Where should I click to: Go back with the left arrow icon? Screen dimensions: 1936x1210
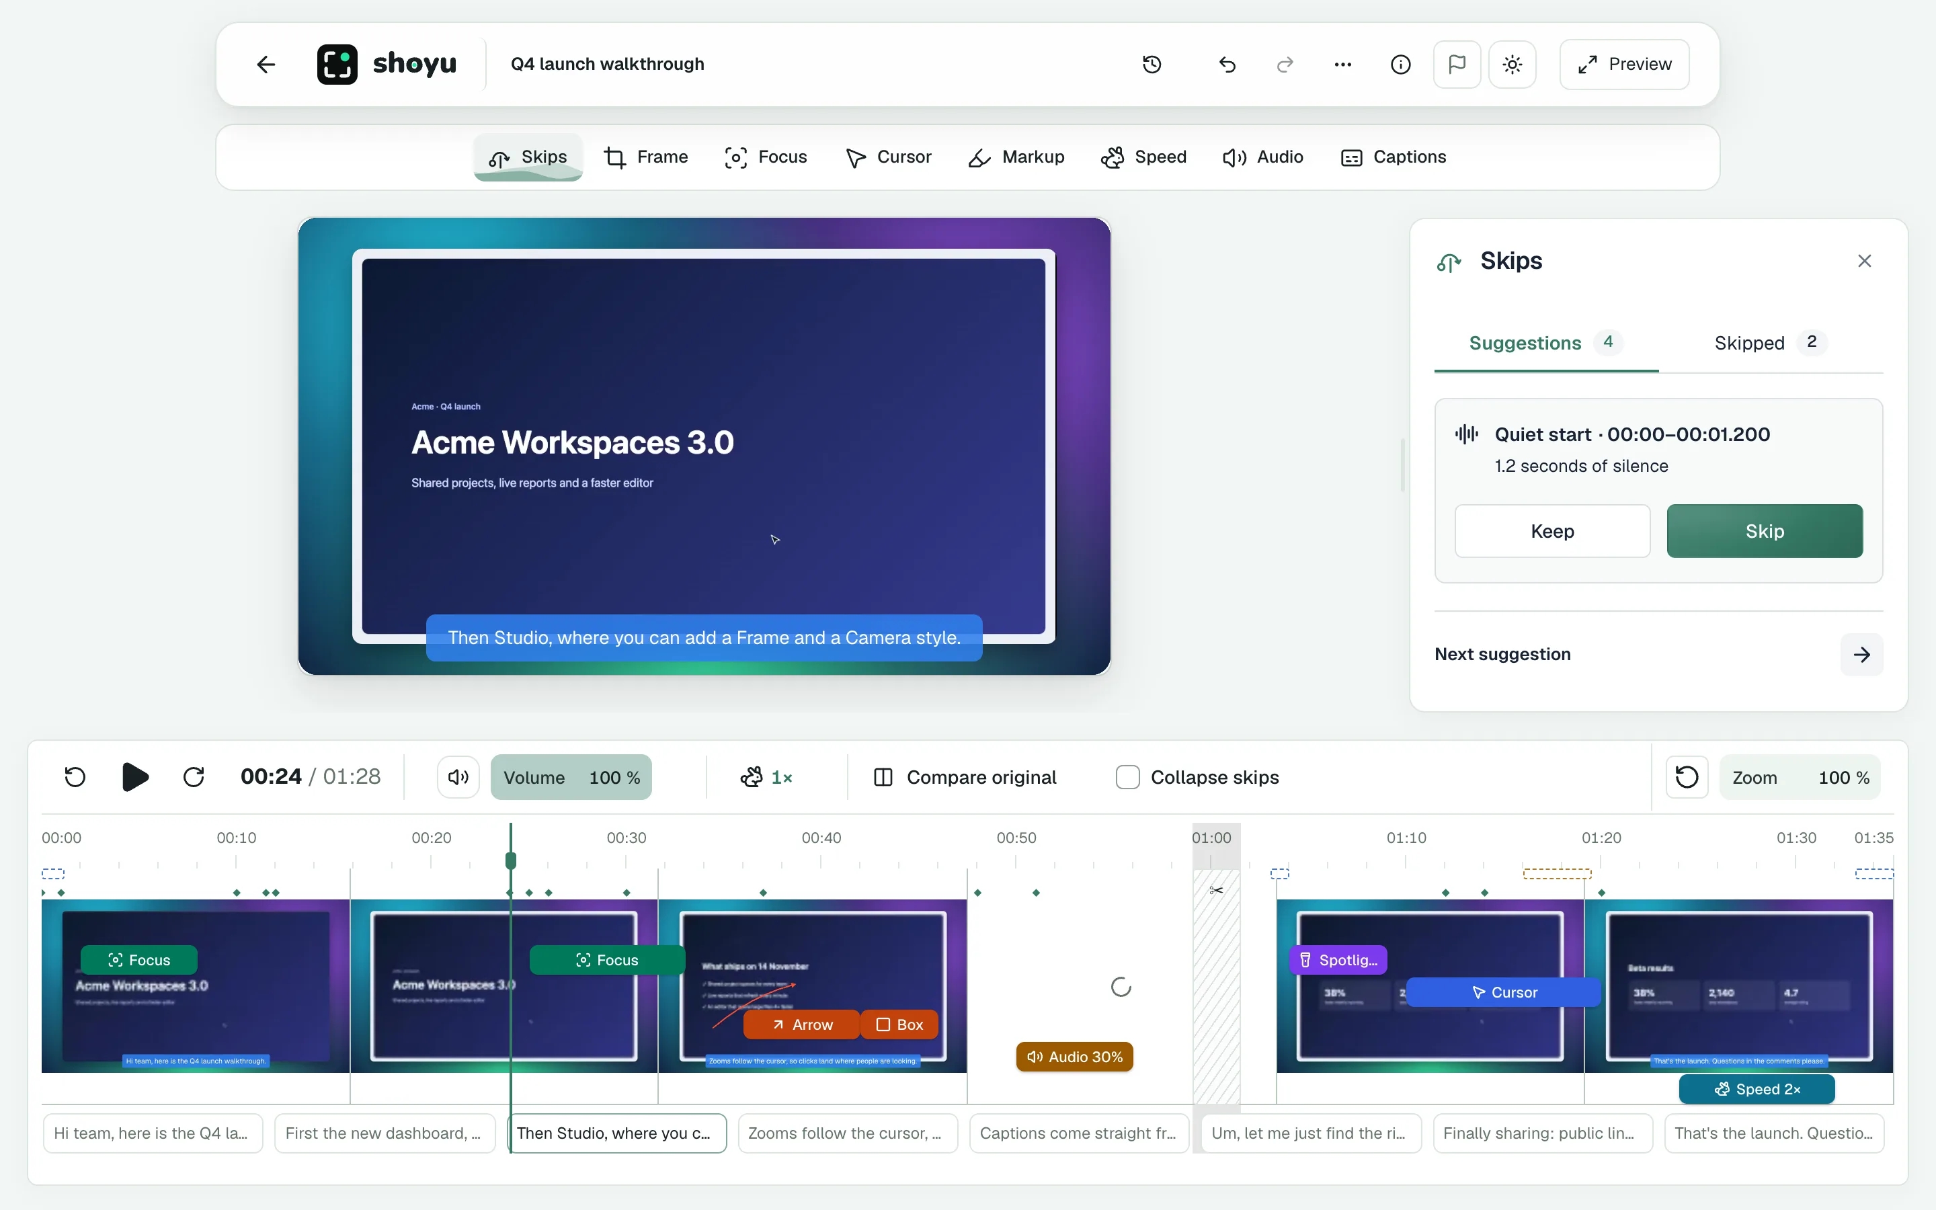[x=266, y=64]
